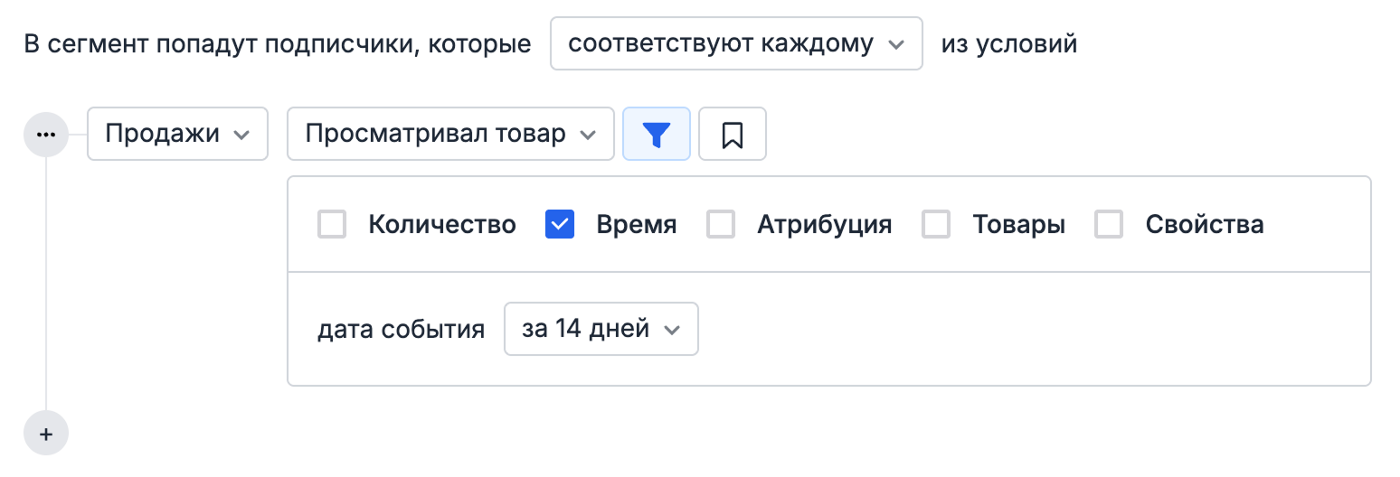Click the Атрибуция label text

coord(825,225)
